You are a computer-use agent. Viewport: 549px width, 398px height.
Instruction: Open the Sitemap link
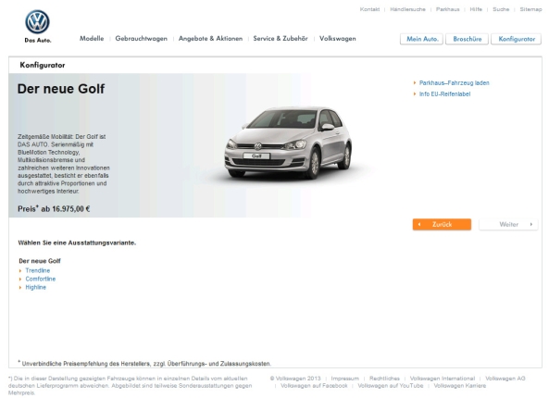530,9
